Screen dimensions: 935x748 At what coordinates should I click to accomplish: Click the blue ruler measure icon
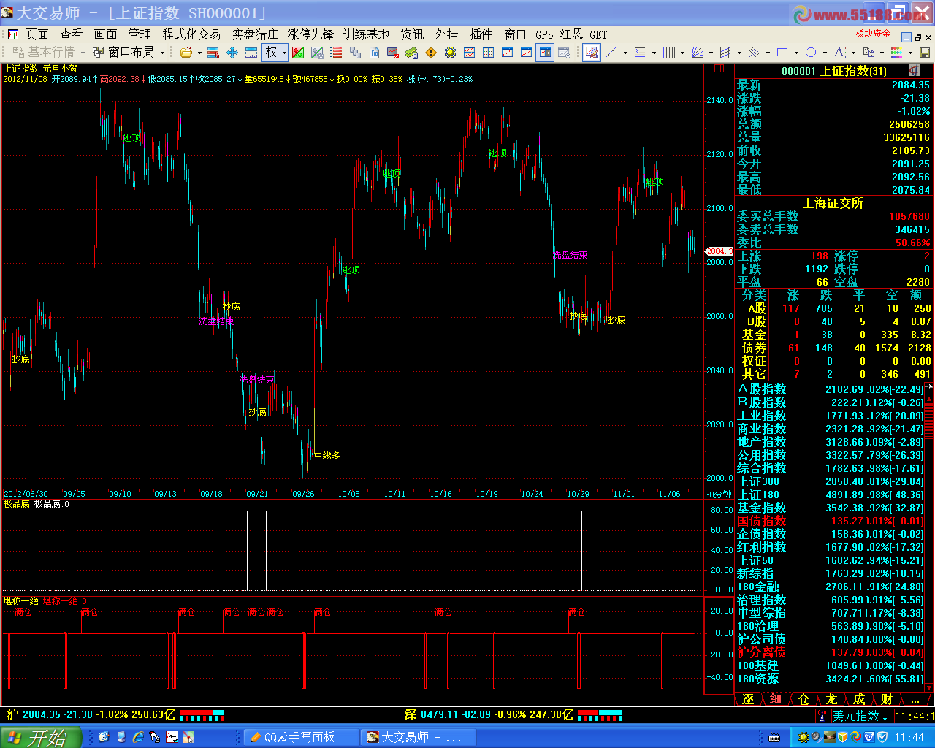[x=251, y=53]
